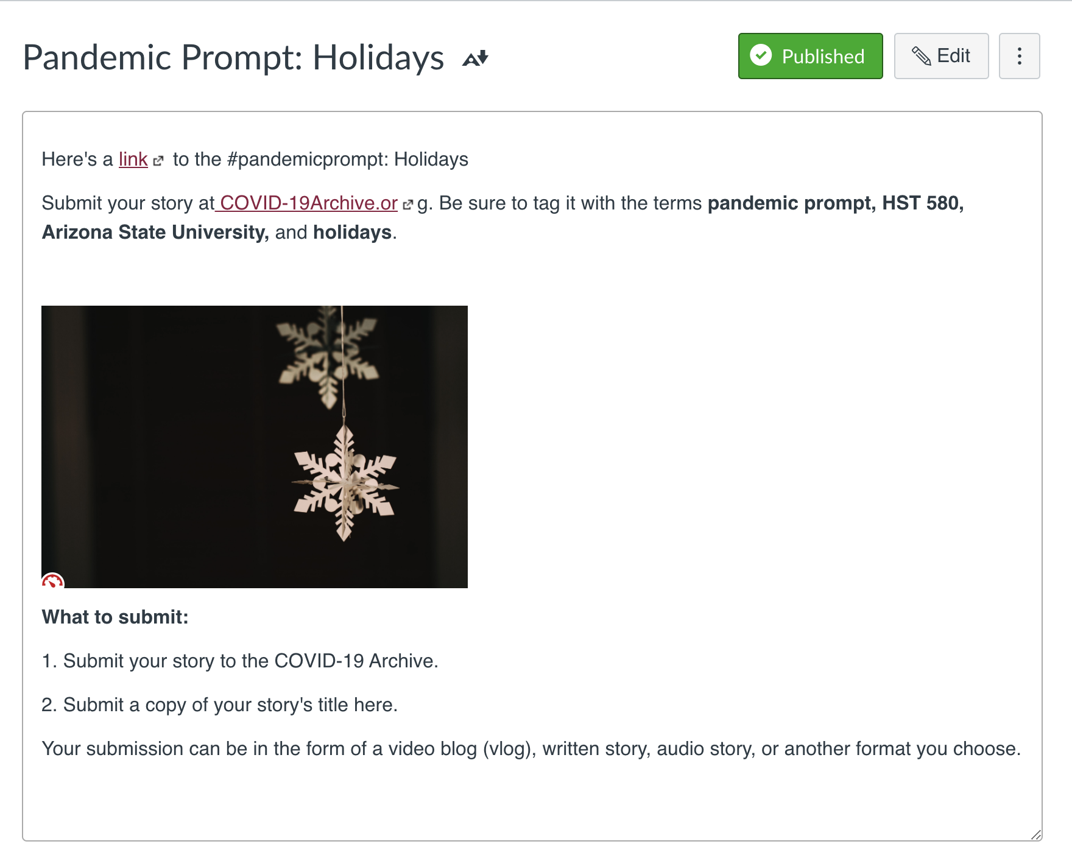1072x861 pixels.
Task: Grab the resize handle of content box
Action: tap(1035, 835)
